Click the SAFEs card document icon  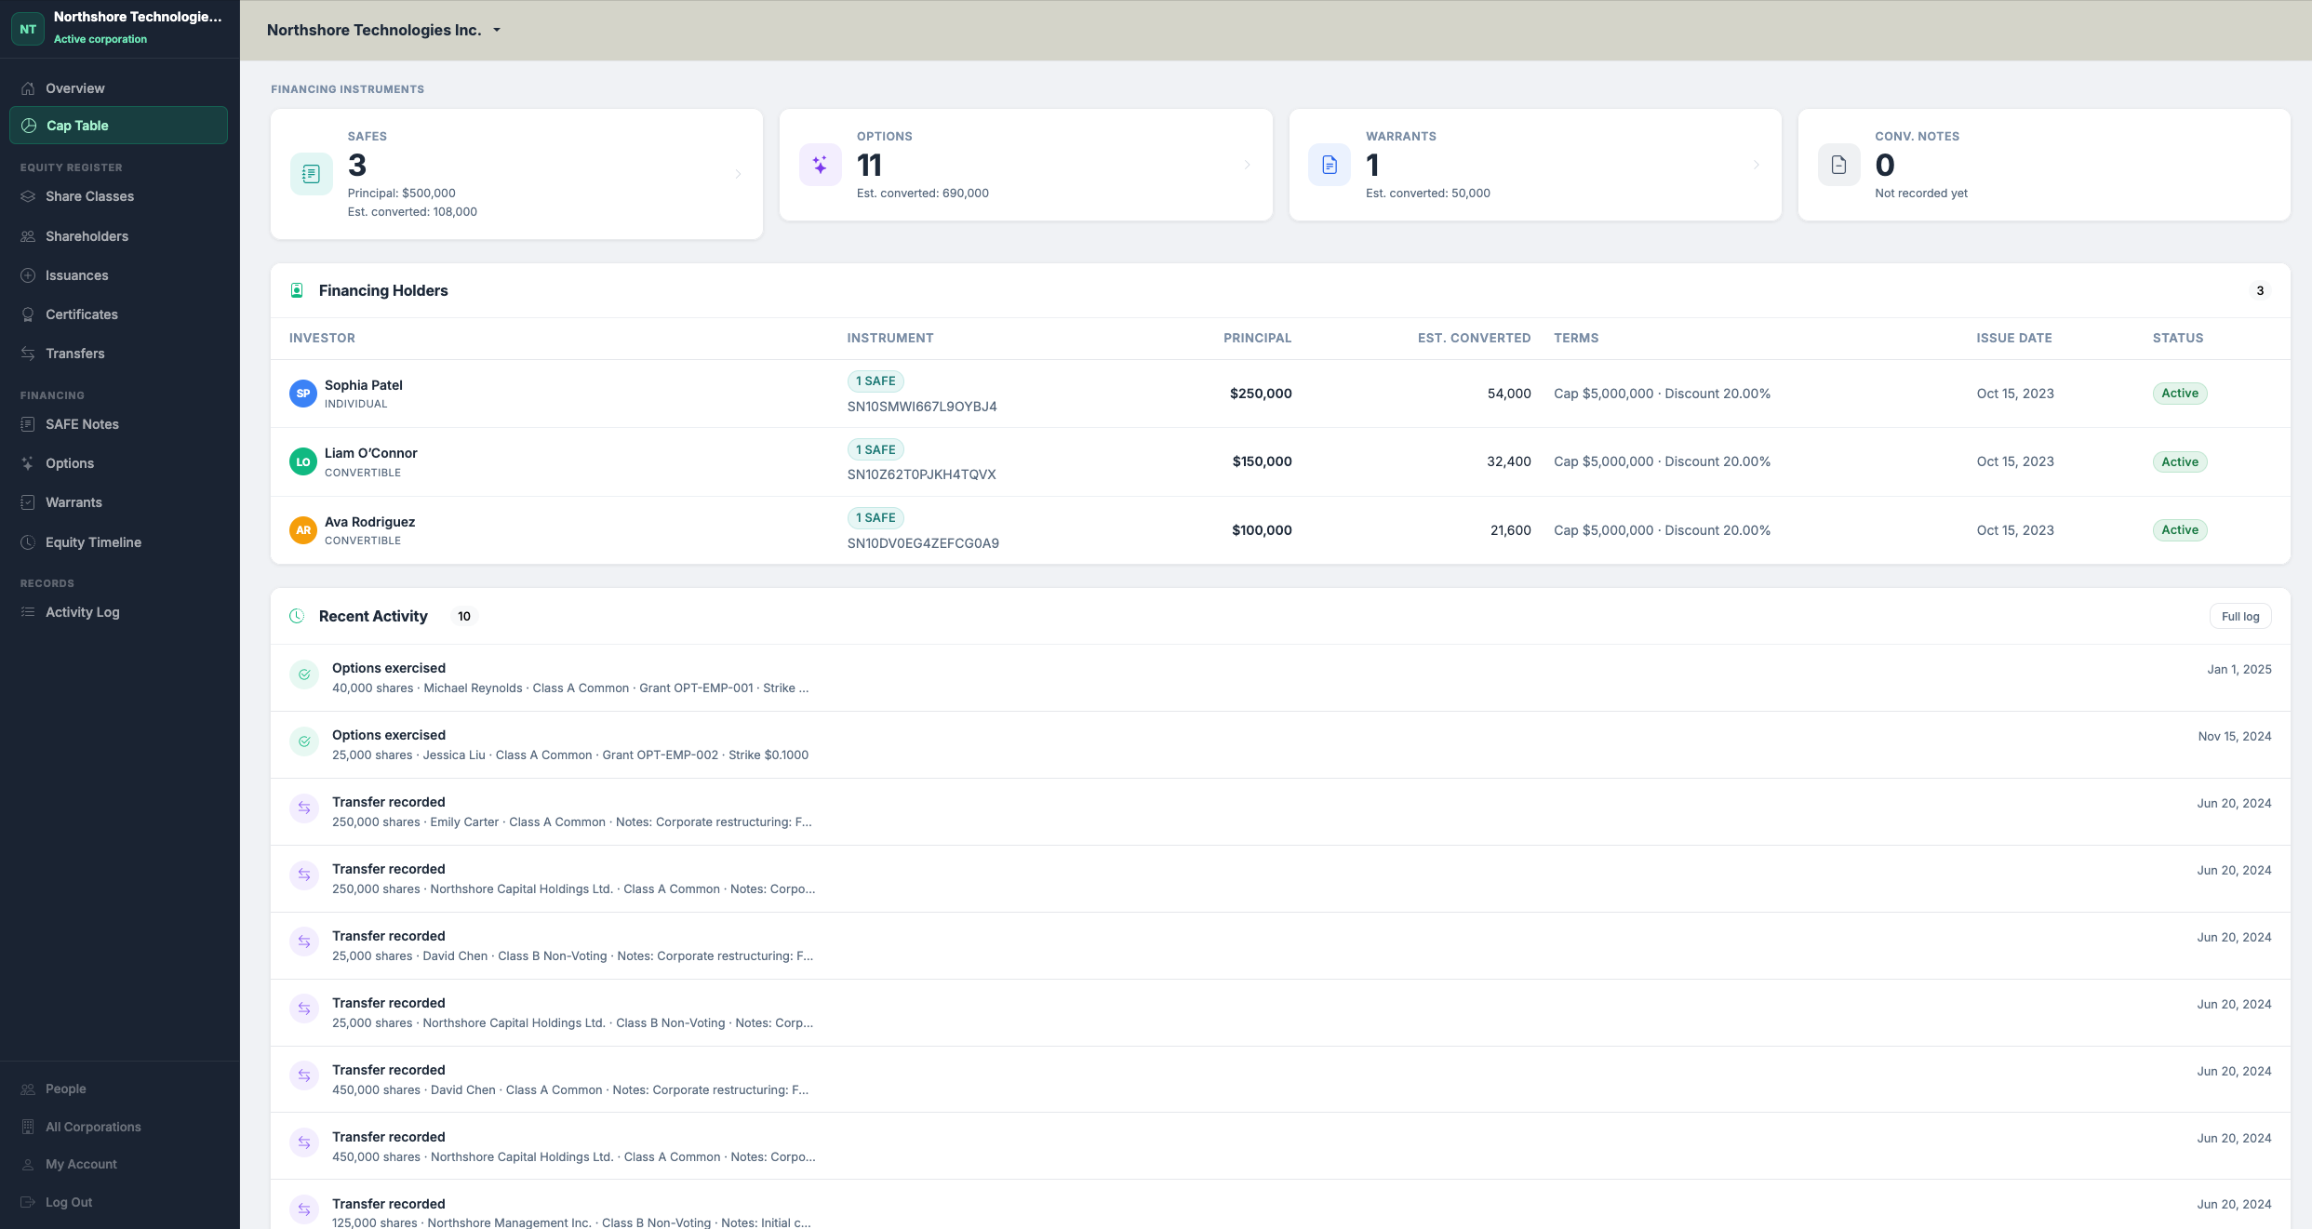coord(311,174)
